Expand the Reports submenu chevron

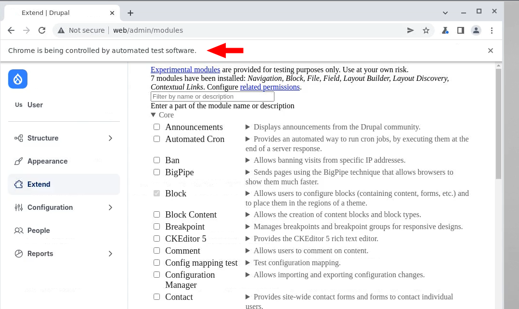(111, 254)
